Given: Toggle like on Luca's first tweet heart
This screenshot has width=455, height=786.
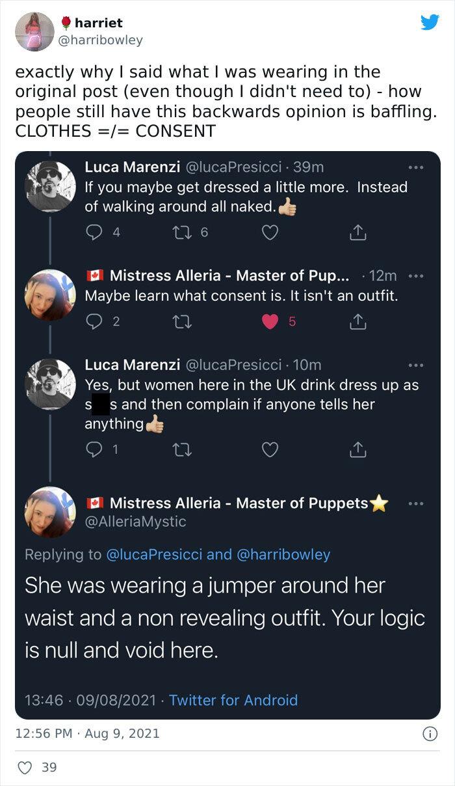Looking at the screenshot, I should click(270, 231).
